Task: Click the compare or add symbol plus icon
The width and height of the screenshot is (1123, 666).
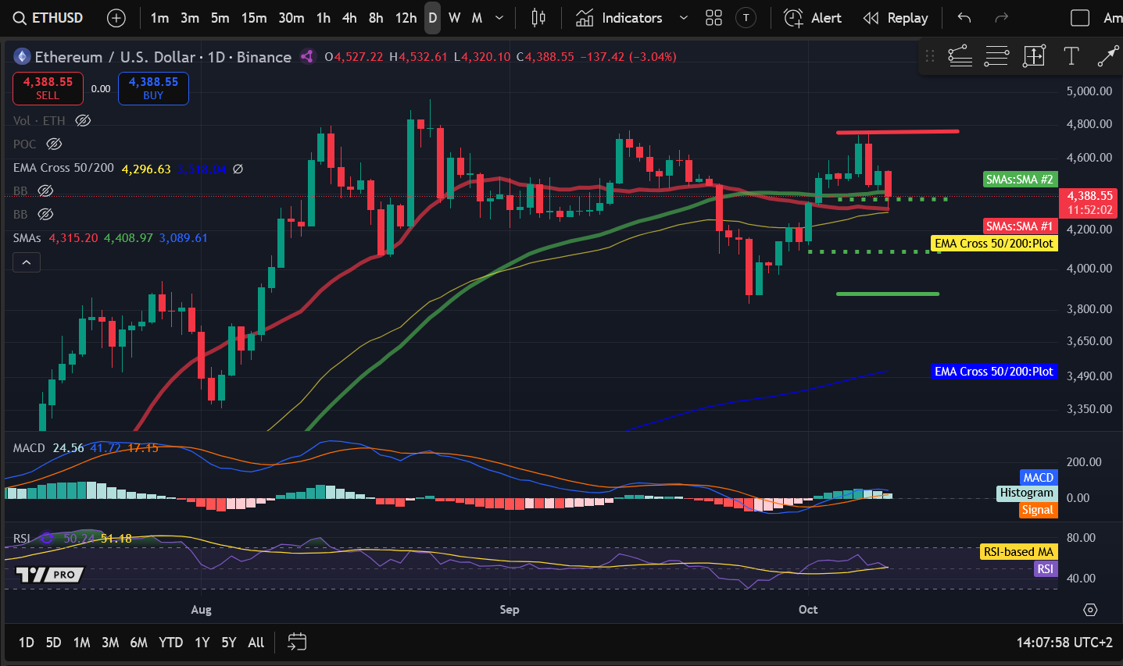Action: coord(116,18)
